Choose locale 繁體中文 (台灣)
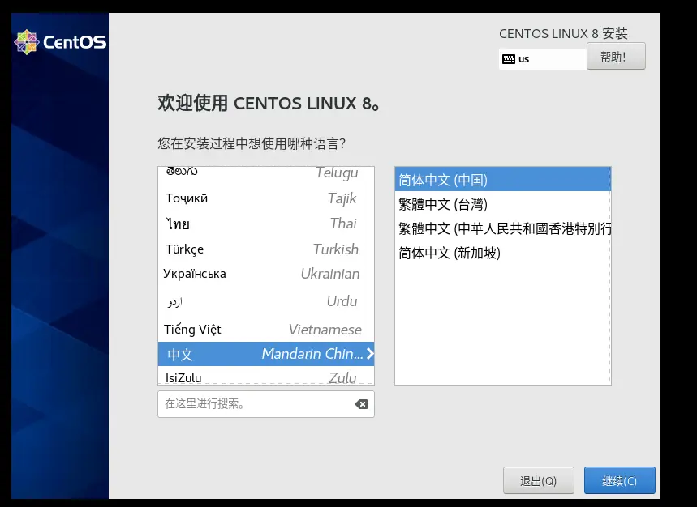The width and height of the screenshot is (697, 507). tap(503, 204)
